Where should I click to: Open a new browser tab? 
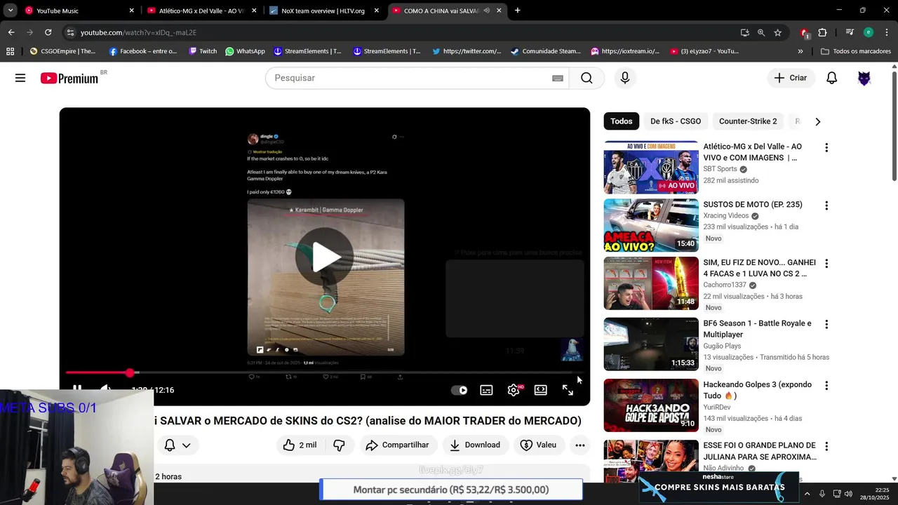517,11
